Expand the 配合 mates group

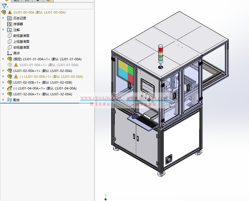pyautogui.click(x=3, y=100)
